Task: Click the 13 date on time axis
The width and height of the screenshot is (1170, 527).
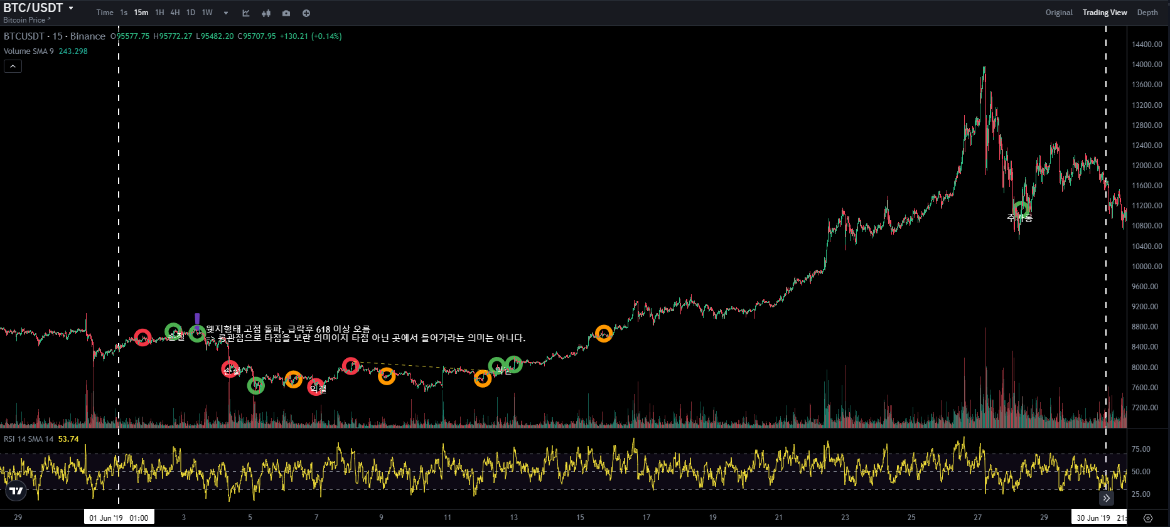Action: pos(513,518)
